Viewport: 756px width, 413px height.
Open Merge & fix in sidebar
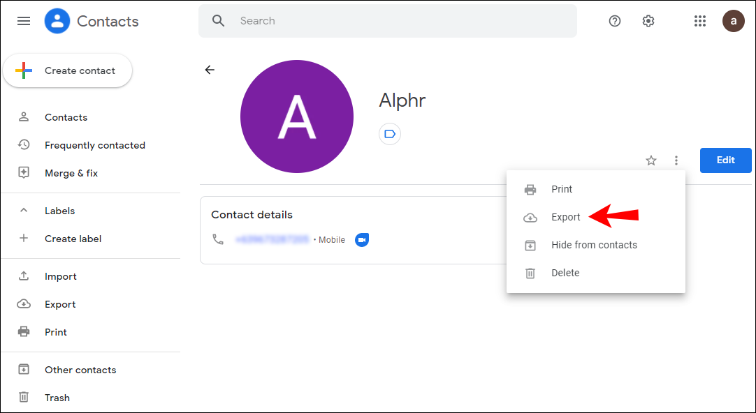71,173
